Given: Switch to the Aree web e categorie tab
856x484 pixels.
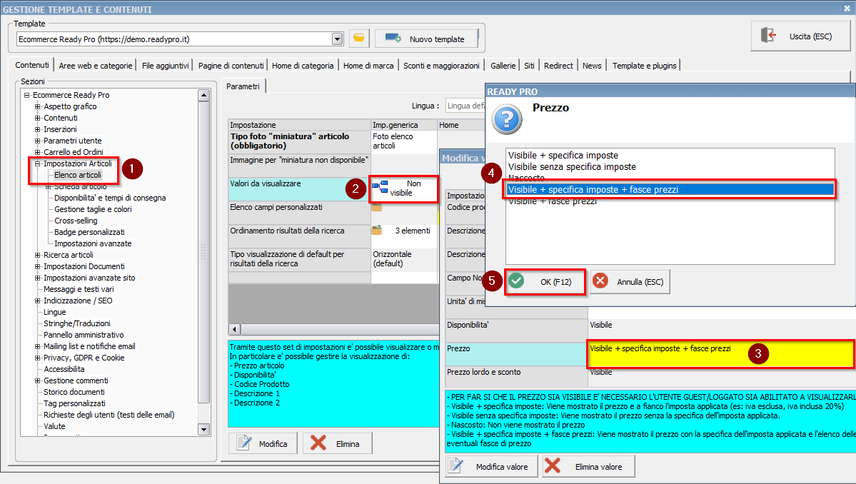Looking at the screenshot, I should point(96,65).
